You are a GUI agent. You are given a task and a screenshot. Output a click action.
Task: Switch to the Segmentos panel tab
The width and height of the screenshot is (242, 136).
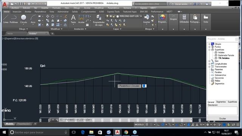pyautogui.click(x=221, y=102)
